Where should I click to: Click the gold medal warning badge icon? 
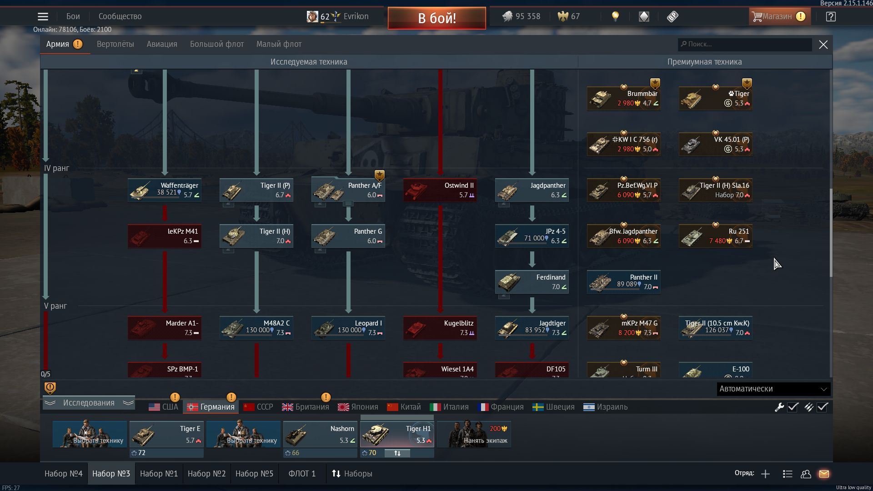click(50, 388)
